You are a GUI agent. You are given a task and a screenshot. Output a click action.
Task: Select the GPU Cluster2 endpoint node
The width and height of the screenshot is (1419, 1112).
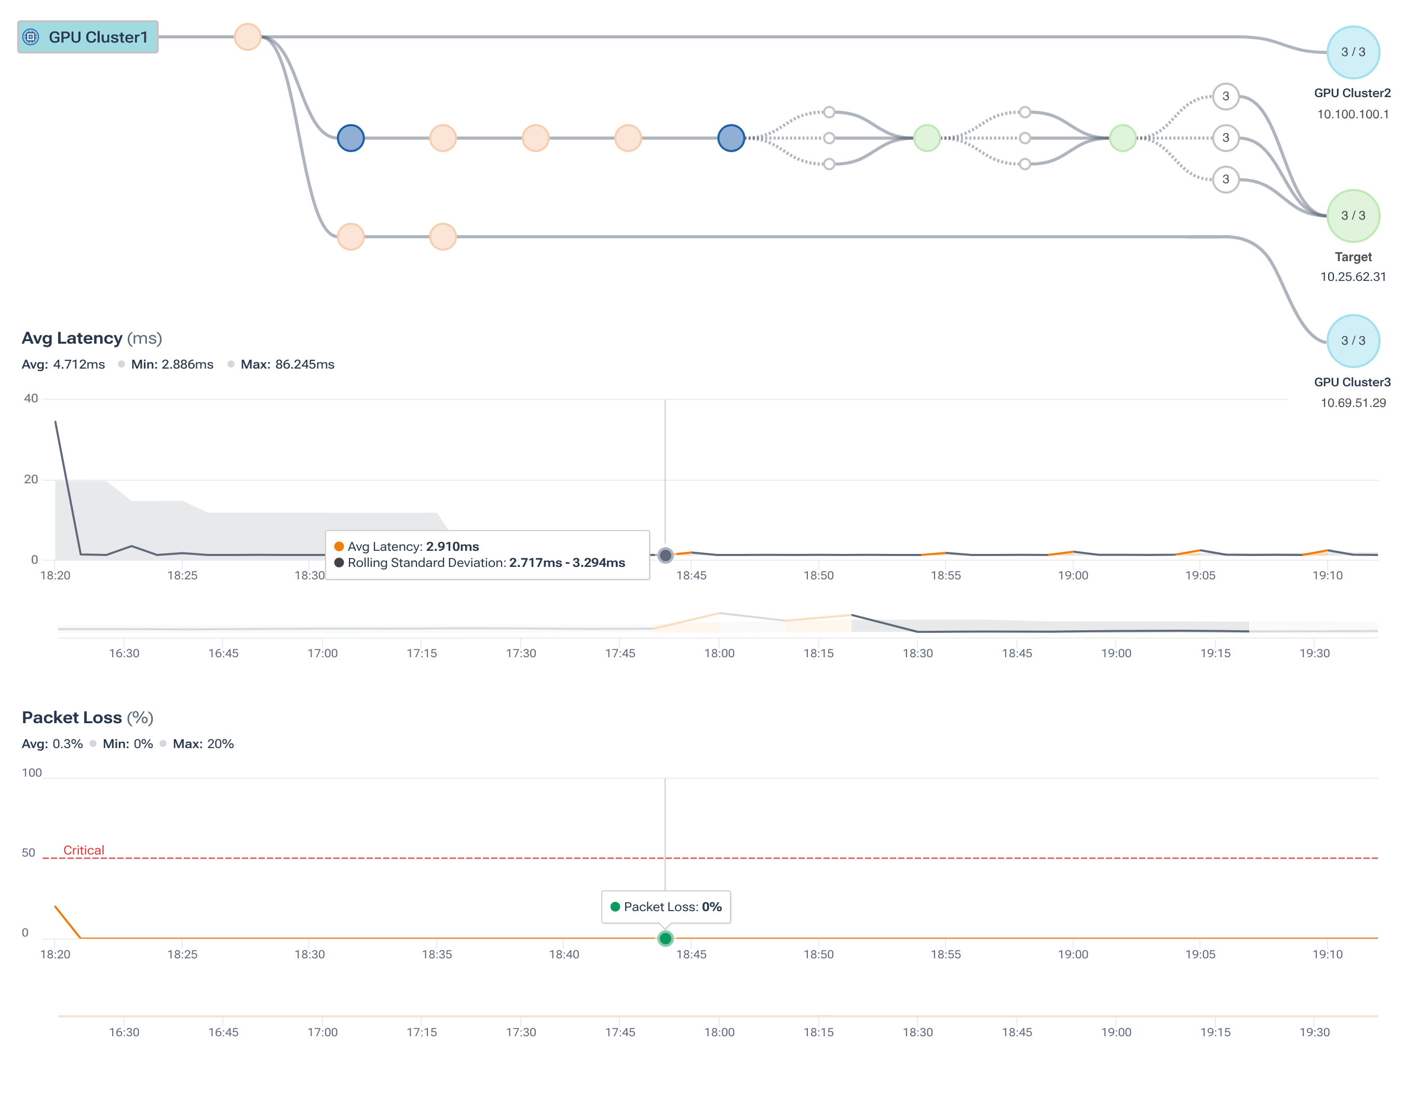pos(1353,53)
